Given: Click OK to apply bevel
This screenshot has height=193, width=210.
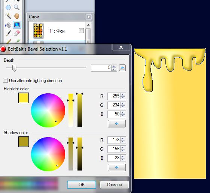Looking at the screenshot, I should [x=82, y=185].
